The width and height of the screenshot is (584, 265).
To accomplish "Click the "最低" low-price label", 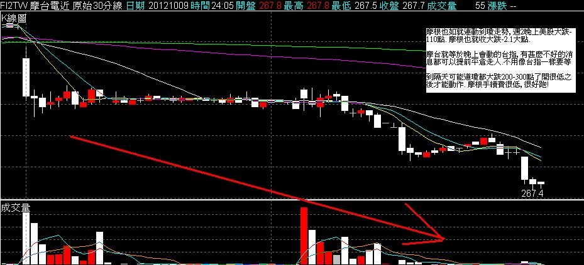I will (340, 6).
